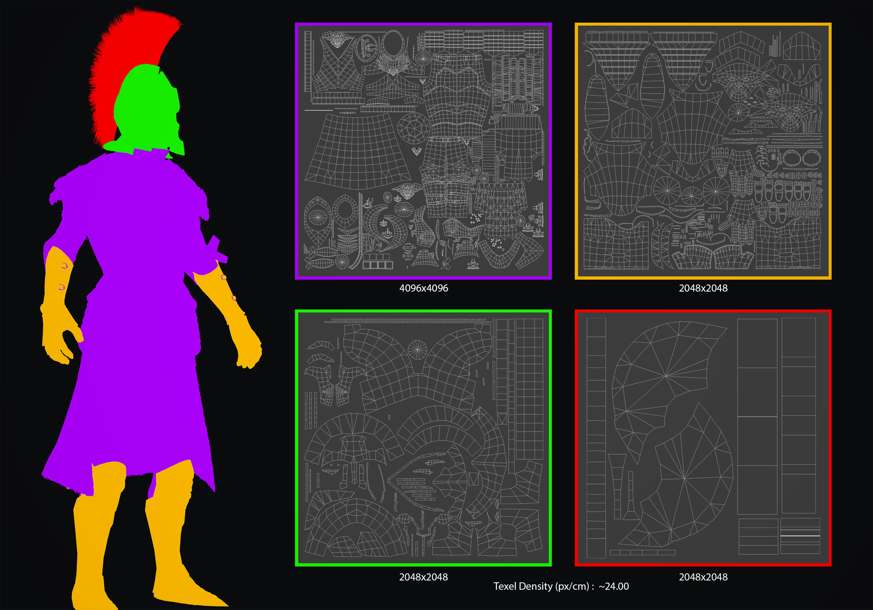Click the purple-bordered 4096x4096 UV map
Screen dimensions: 873x610
tap(423, 151)
